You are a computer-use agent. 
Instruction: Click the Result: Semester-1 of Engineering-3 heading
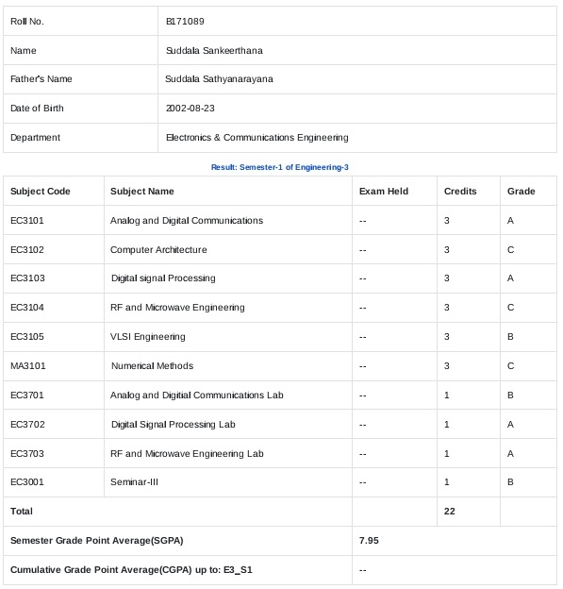[x=280, y=167]
